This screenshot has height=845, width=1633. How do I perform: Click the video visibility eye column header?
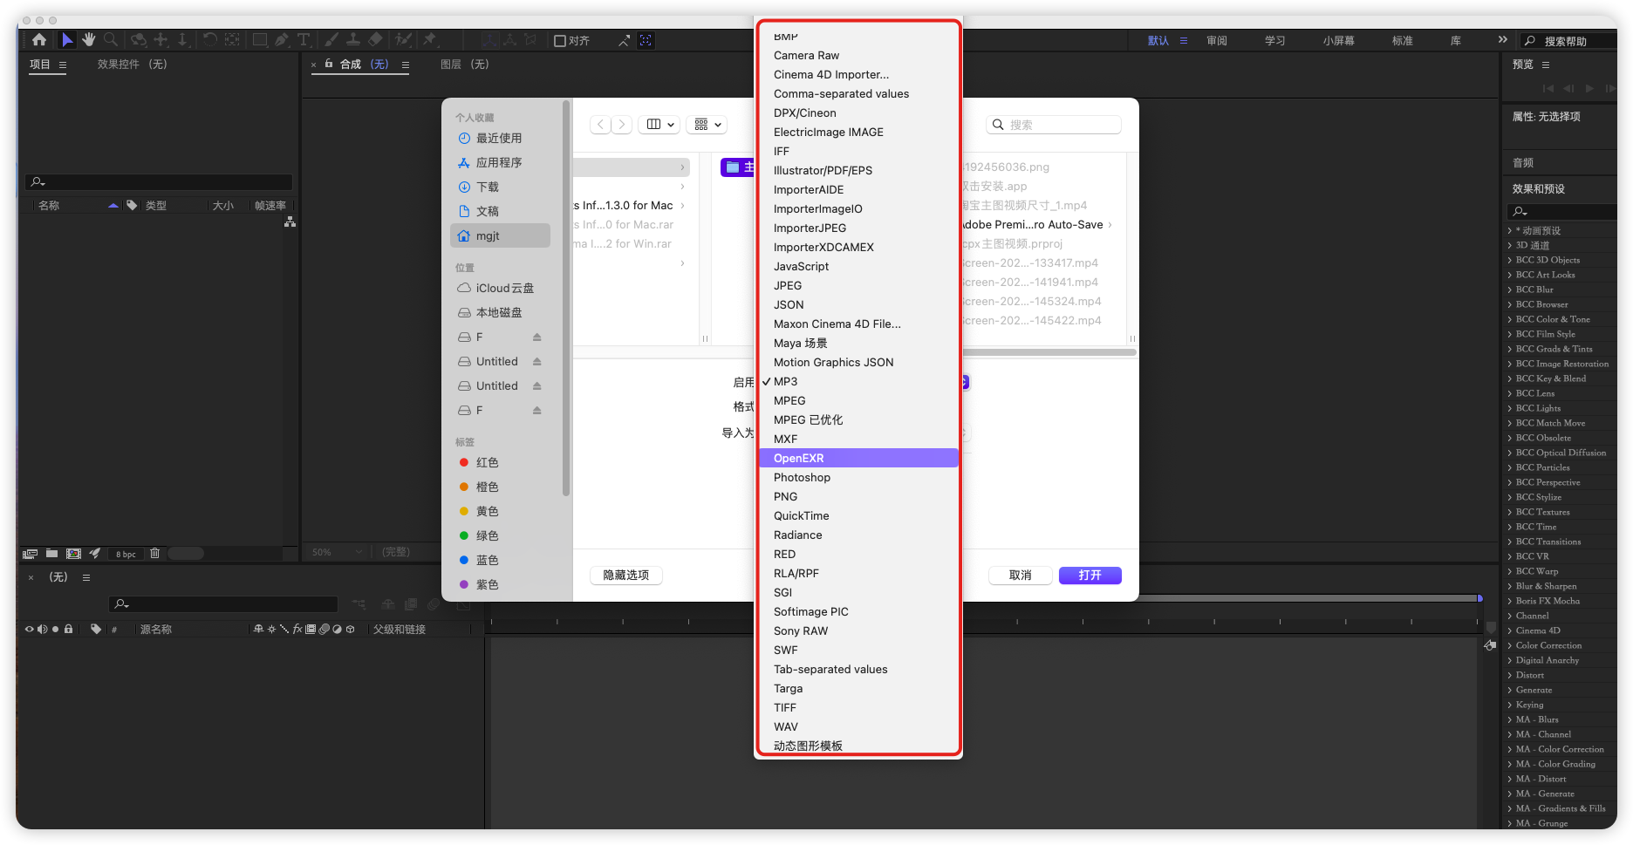pos(30,629)
